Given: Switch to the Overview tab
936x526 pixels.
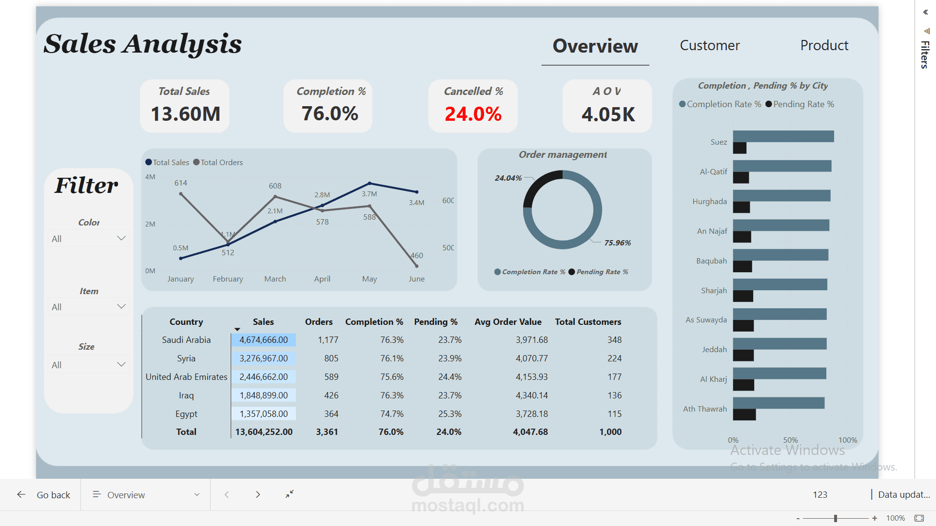Looking at the screenshot, I should pyautogui.click(x=595, y=46).
